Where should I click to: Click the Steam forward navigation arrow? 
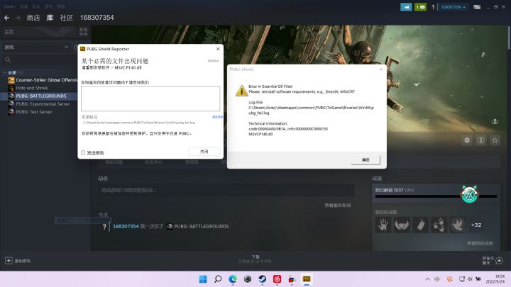coord(18,18)
